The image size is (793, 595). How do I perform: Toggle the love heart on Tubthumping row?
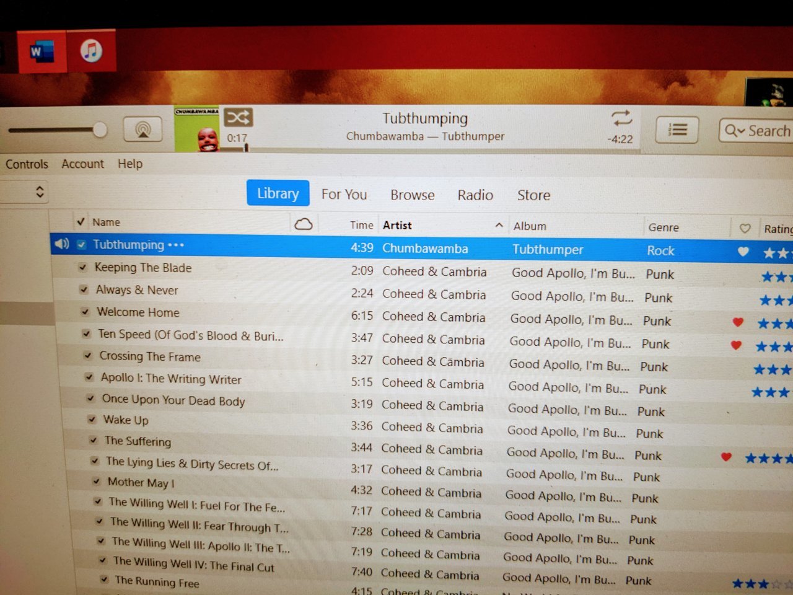tap(743, 252)
